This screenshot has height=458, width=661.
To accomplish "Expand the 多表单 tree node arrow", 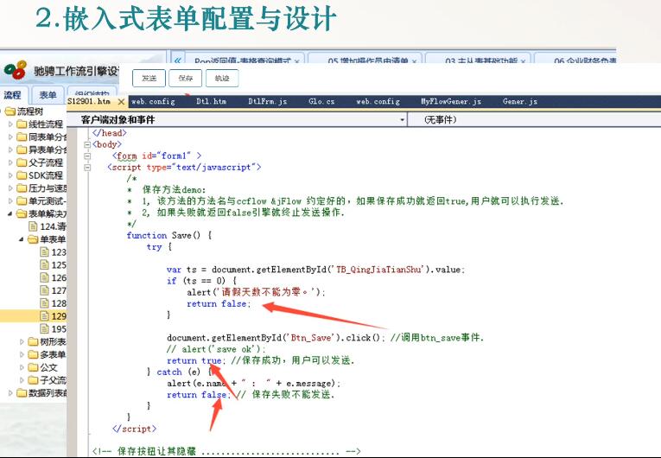I will click(x=22, y=354).
